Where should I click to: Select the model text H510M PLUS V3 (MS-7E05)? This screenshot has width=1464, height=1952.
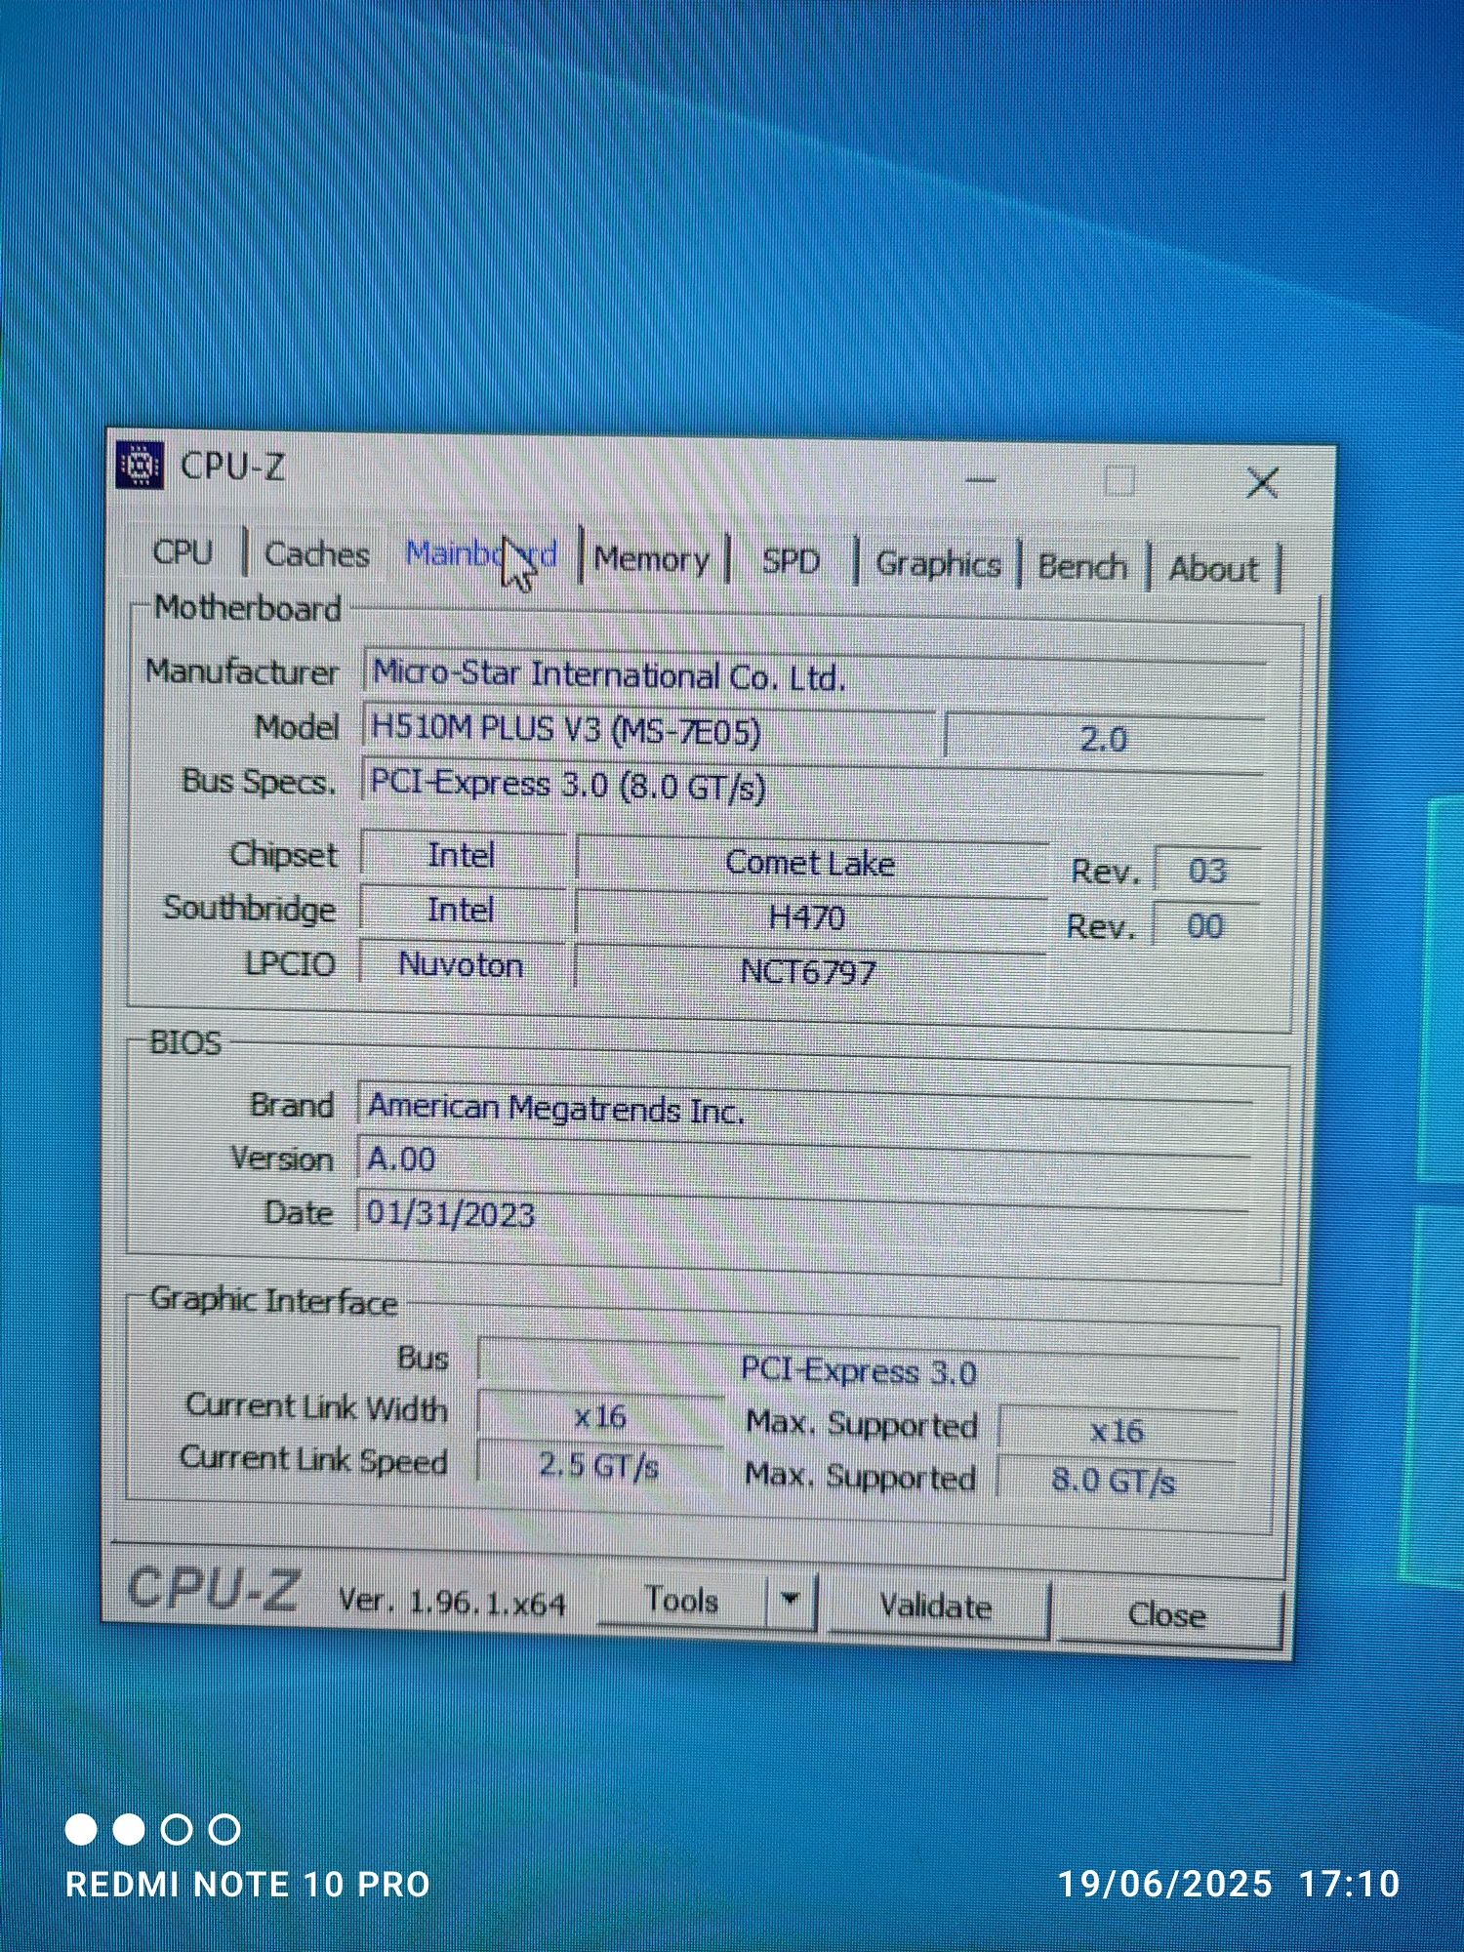pyautogui.click(x=566, y=729)
